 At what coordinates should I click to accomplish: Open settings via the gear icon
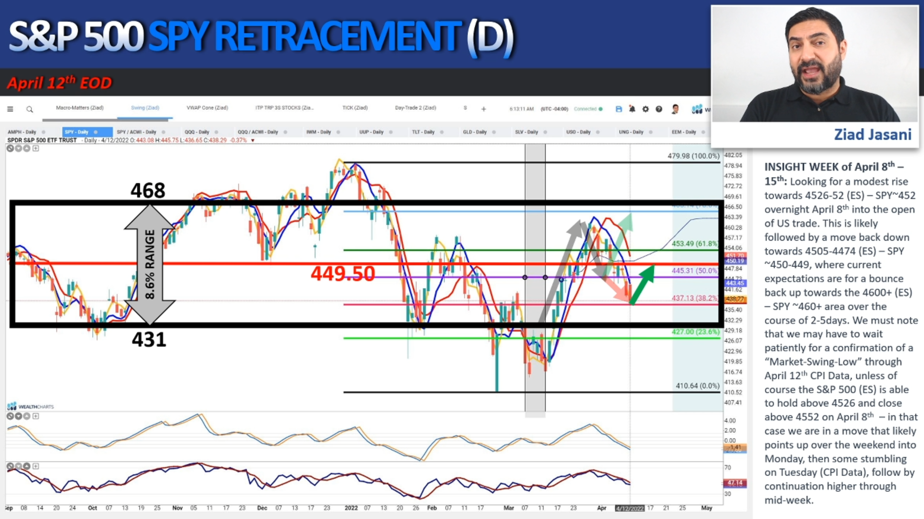pyautogui.click(x=645, y=109)
